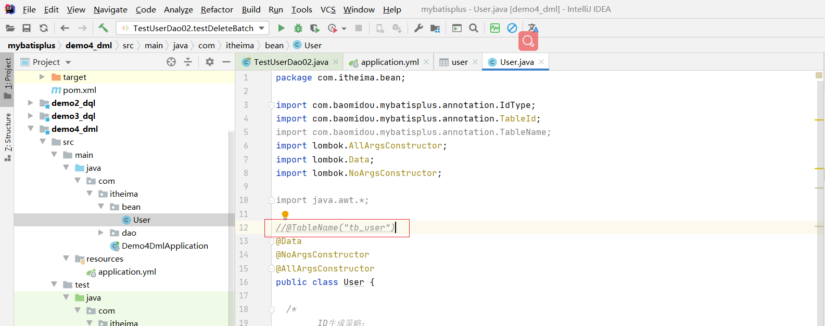The image size is (825, 326).
Task: Click the inspection status indicator above scrollbar
Action: (x=819, y=76)
